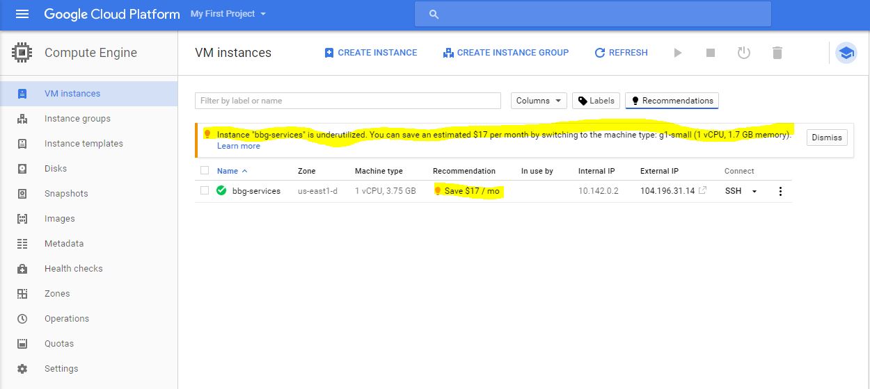Click the Filter by label or name field
Screen dimensions: 870x389
[x=348, y=101]
